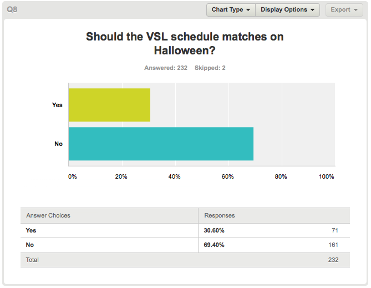This screenshot has height=288, width=371.
Task: Click the Q8 question label
Action: point(12,9)
